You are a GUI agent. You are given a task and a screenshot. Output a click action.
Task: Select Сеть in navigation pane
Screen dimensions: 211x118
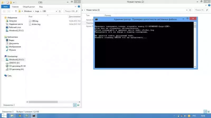pos(9,75)
